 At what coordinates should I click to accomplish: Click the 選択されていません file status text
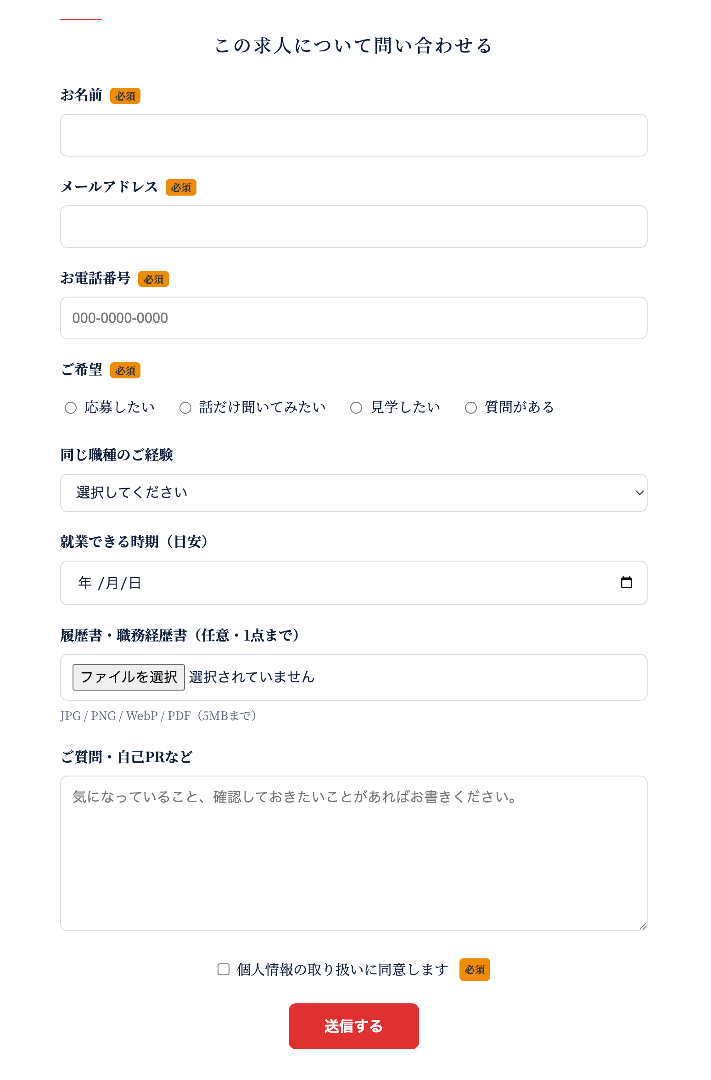[x=252, y=677]
